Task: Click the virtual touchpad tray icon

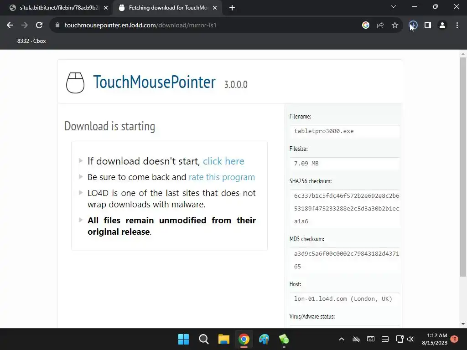Action: point(385,339)
